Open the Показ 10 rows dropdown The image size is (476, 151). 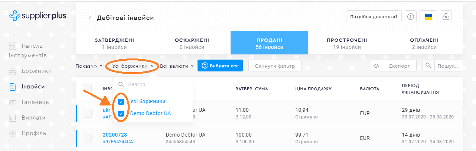point(89,66)
